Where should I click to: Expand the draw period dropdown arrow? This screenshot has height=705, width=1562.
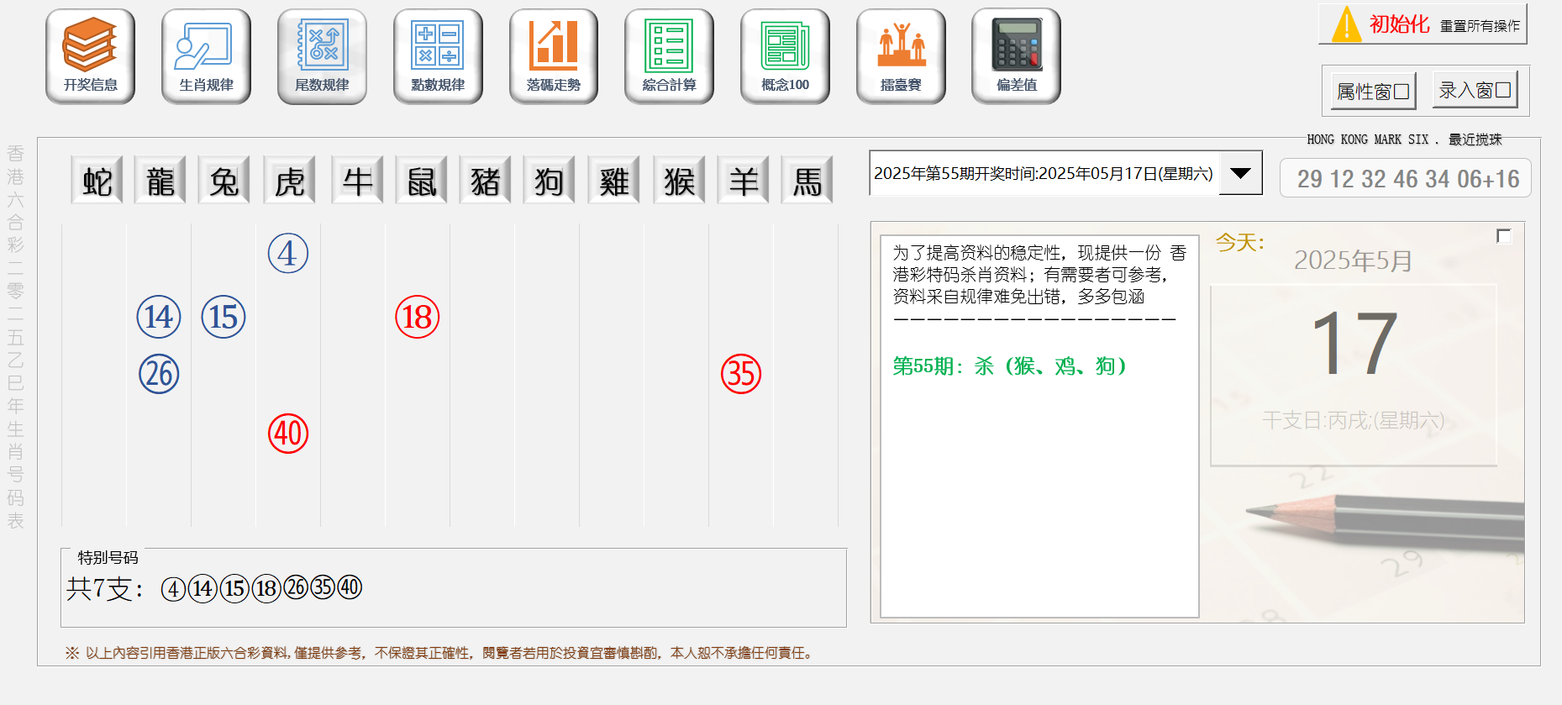(x=1240, y=173)
